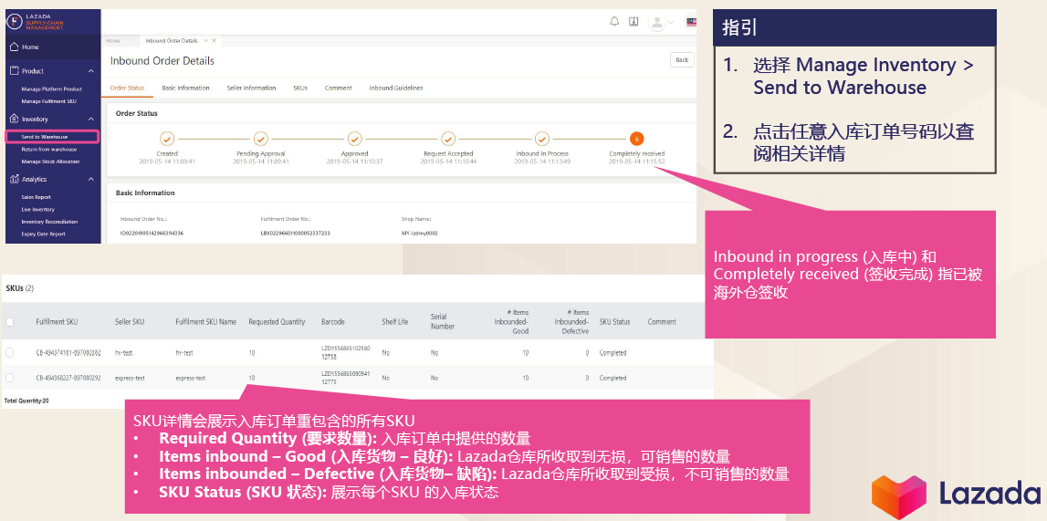Image resolution: width=1047 pixels, height=521 pixels.
Task: Open the Home page tab
Action: point(113,41)
